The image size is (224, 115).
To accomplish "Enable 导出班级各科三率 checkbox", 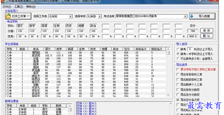I will 178,79.
